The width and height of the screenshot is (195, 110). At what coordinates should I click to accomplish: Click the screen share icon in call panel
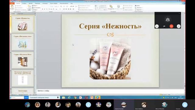[179, 26]
